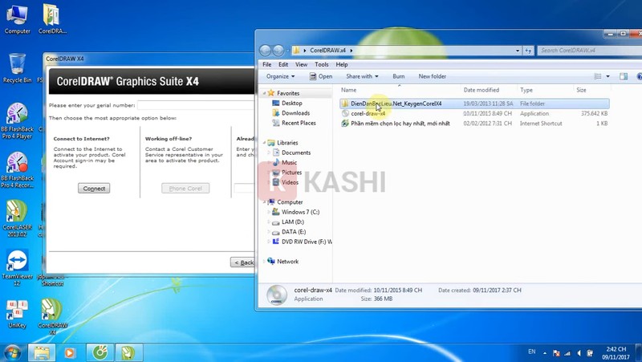This screenshot has height=362, width=642.
Task: Toggle the preview pane icon
Action: [624, 76]
